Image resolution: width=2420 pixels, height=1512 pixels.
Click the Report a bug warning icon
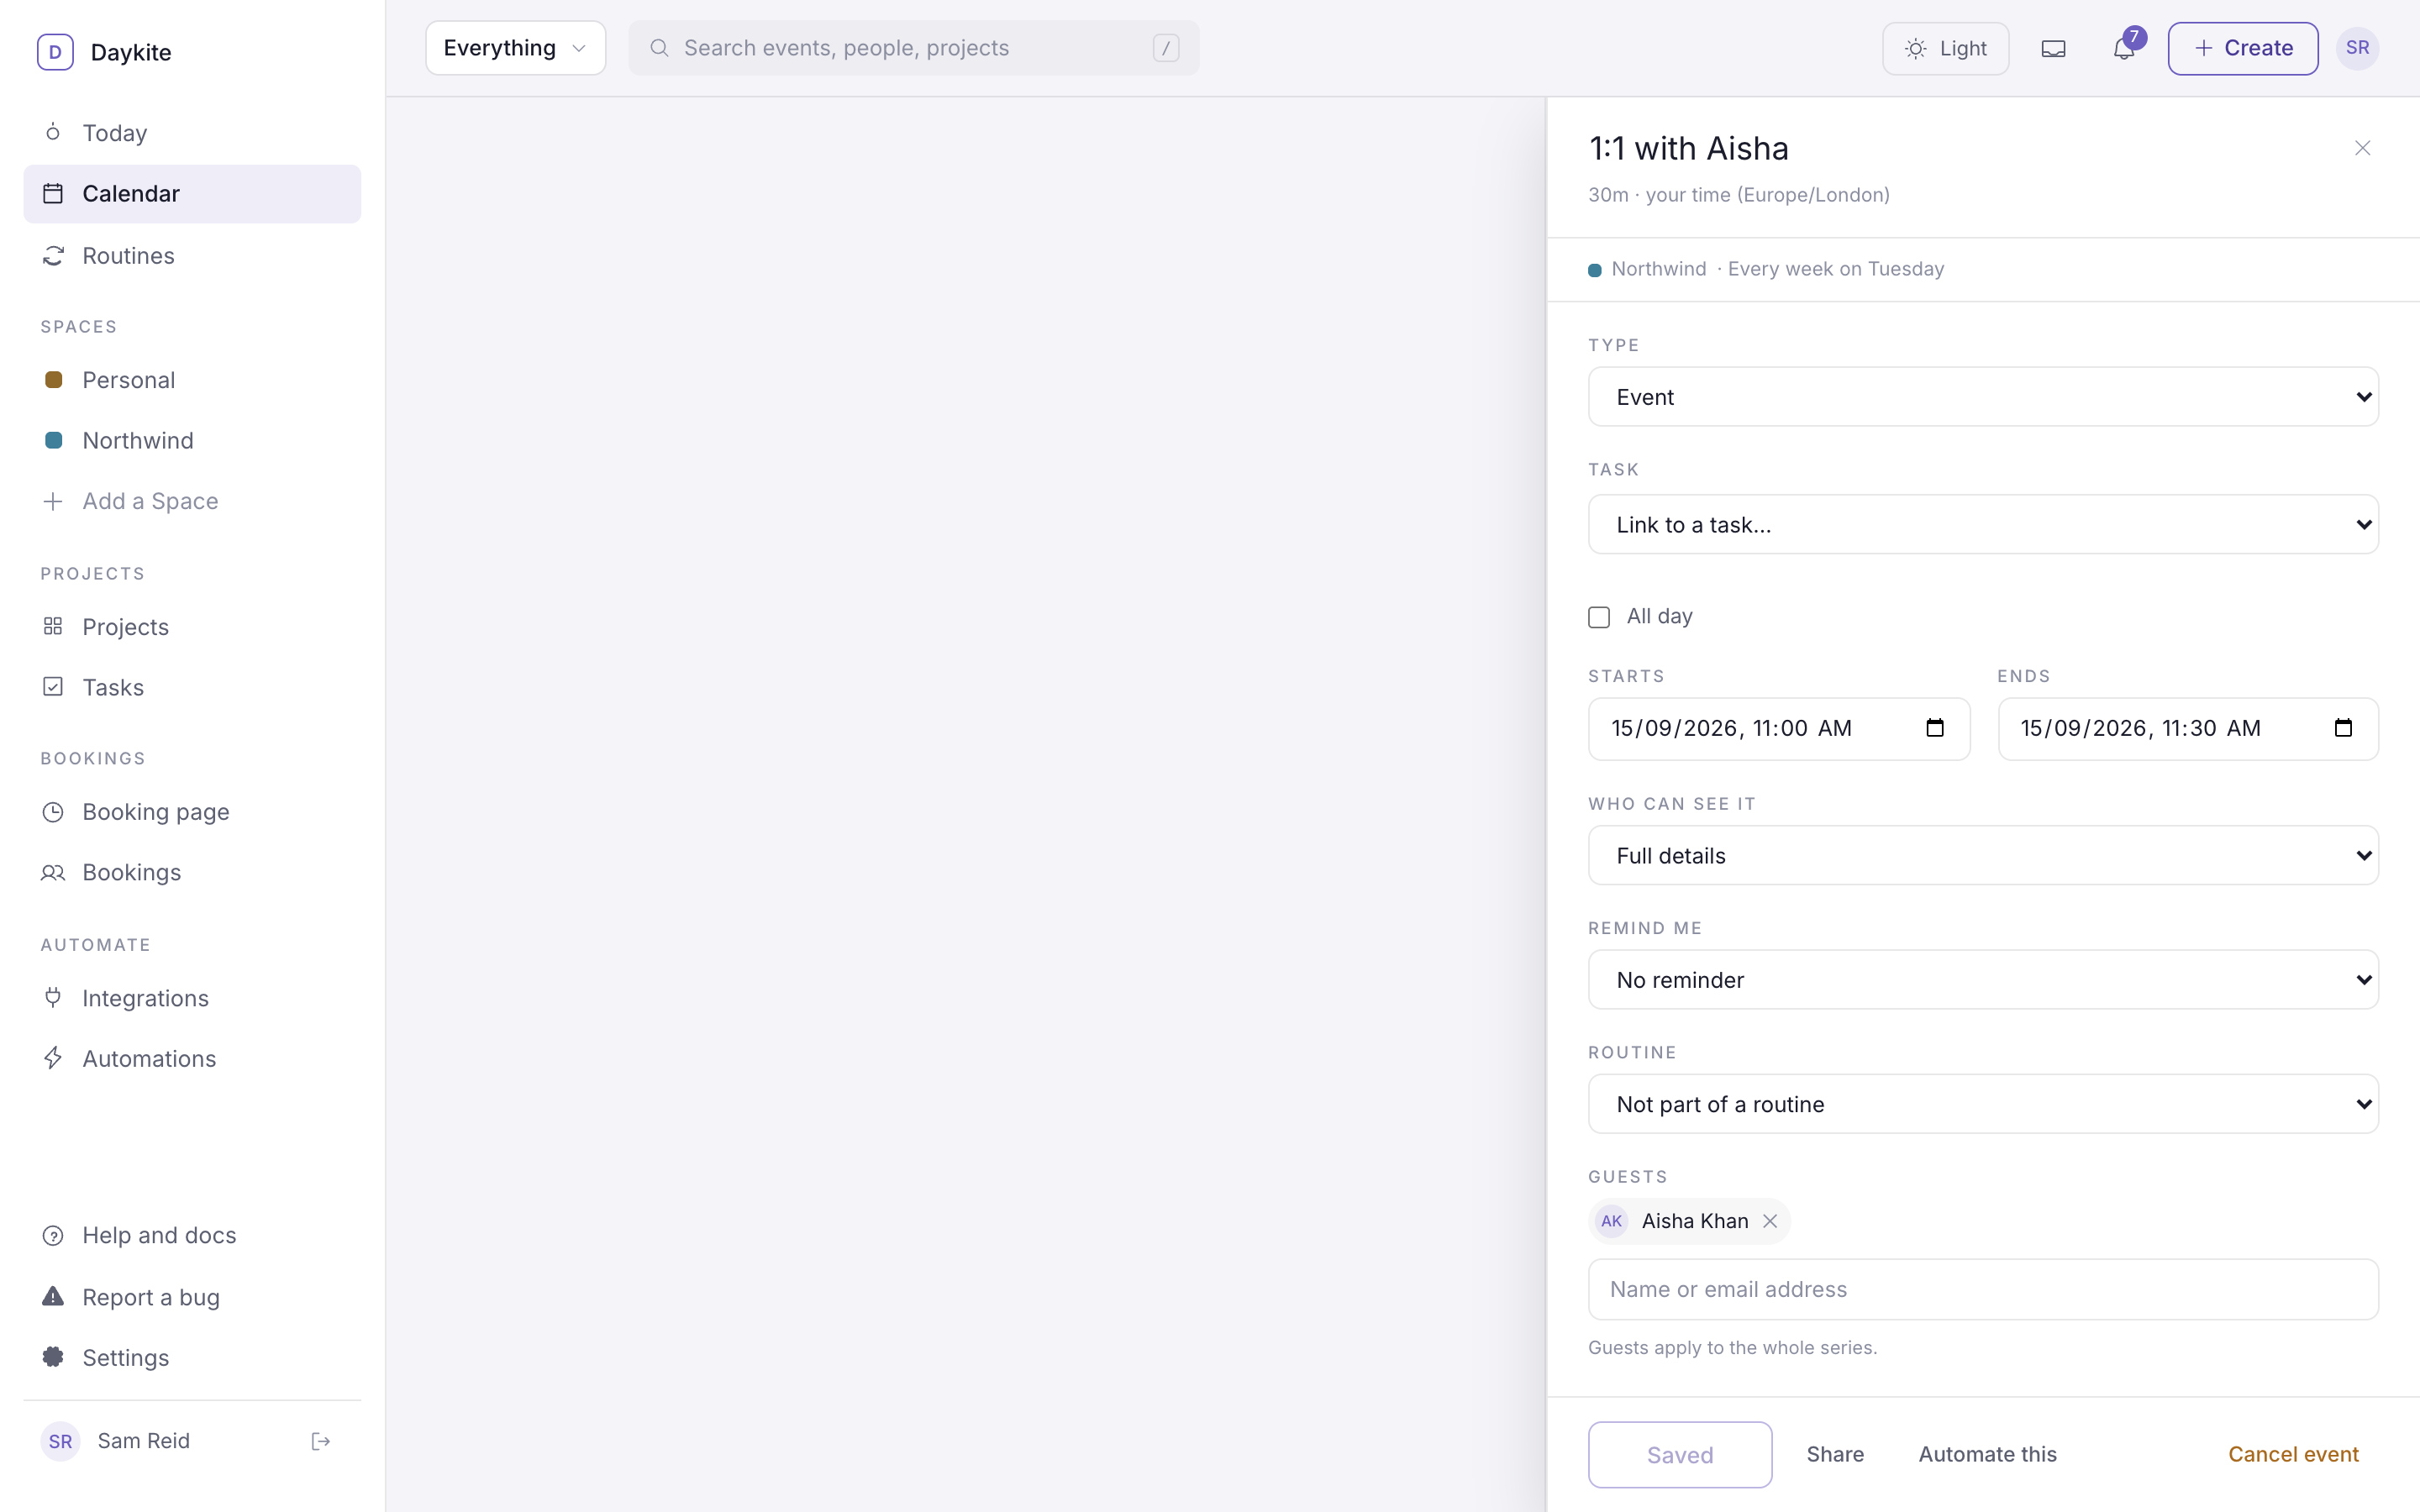[53, 1297]
